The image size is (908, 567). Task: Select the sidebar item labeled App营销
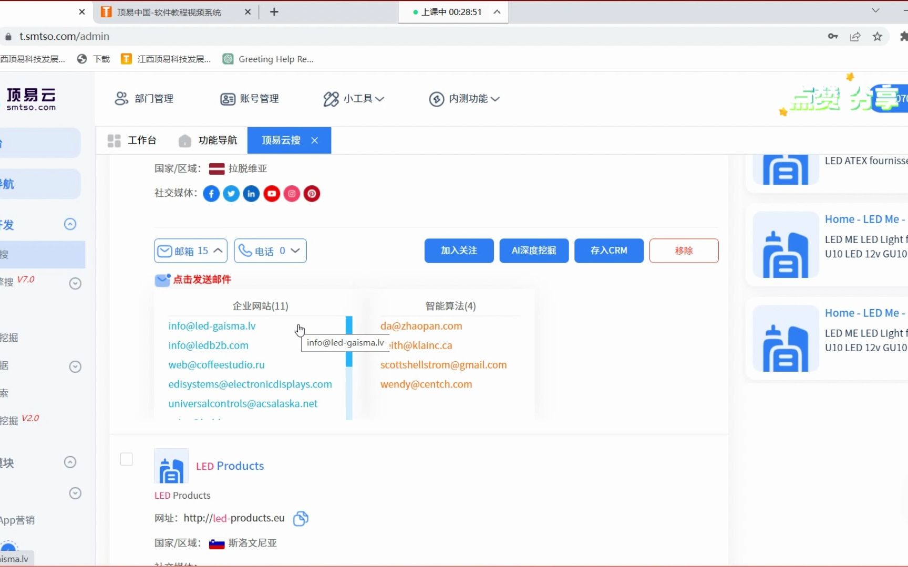pos(17,520)
